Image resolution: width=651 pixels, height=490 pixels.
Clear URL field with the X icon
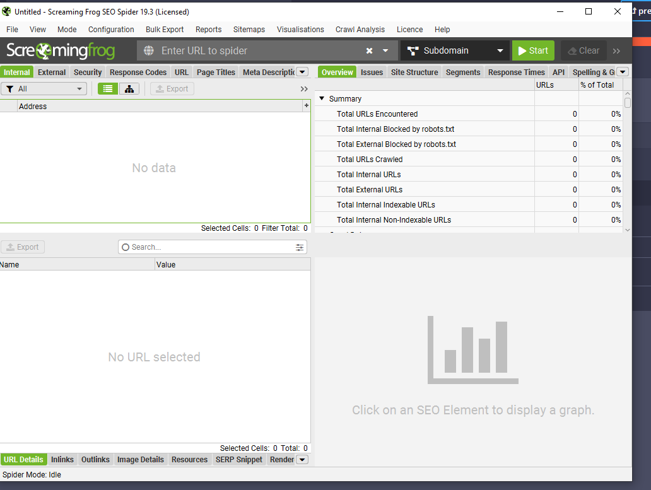point(369,50)
